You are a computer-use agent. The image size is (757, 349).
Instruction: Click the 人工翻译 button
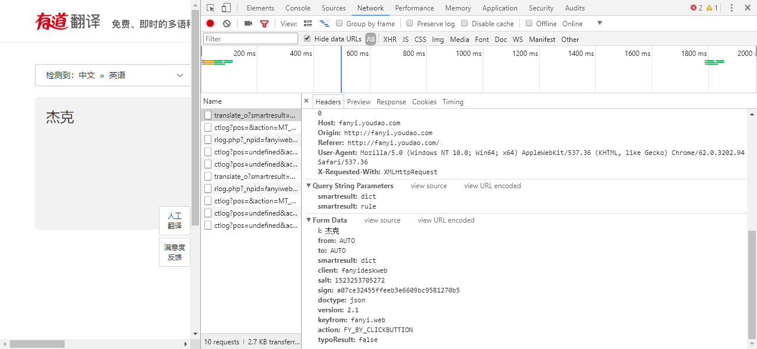175,221
